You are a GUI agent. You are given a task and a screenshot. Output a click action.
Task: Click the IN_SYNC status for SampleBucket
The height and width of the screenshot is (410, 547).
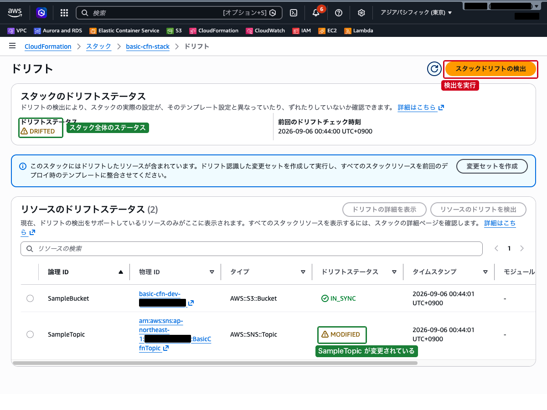(x=339, y=298)
